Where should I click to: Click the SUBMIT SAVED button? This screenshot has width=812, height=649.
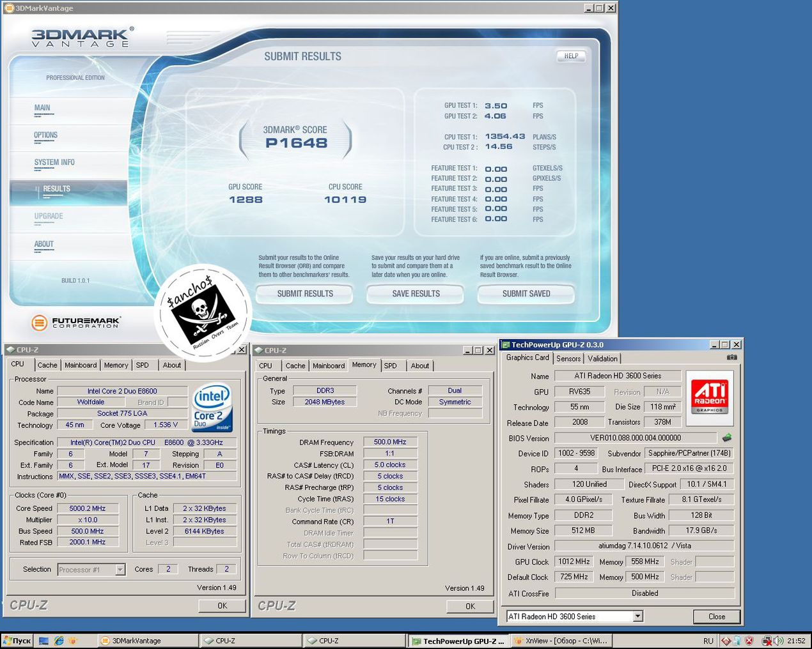526,294
